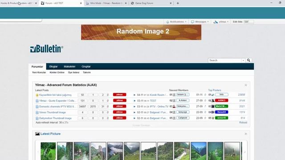Collapse the Latest Picture panel
285x160 pixels.
(x=246, y=134)
